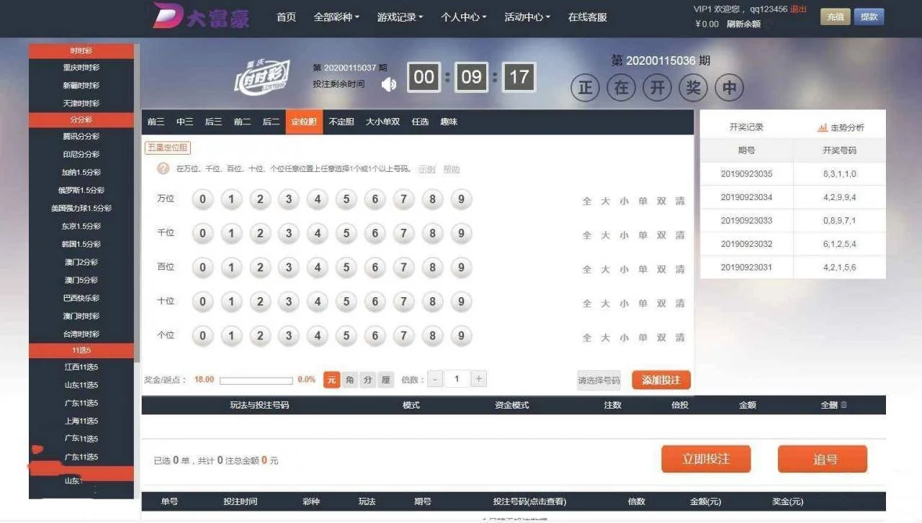Click the 重庆时时彩 lottery logo
922x523 pixels.
point(264,76)
